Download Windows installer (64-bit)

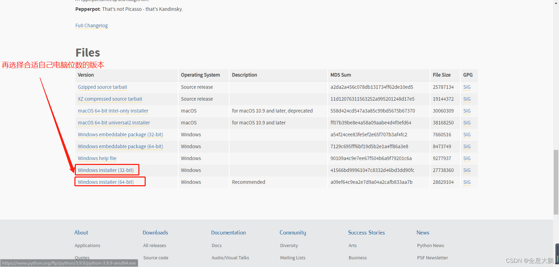(106, 182)
